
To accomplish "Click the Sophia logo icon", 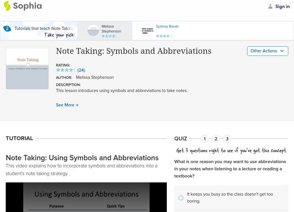I will (x=7, y=6).
